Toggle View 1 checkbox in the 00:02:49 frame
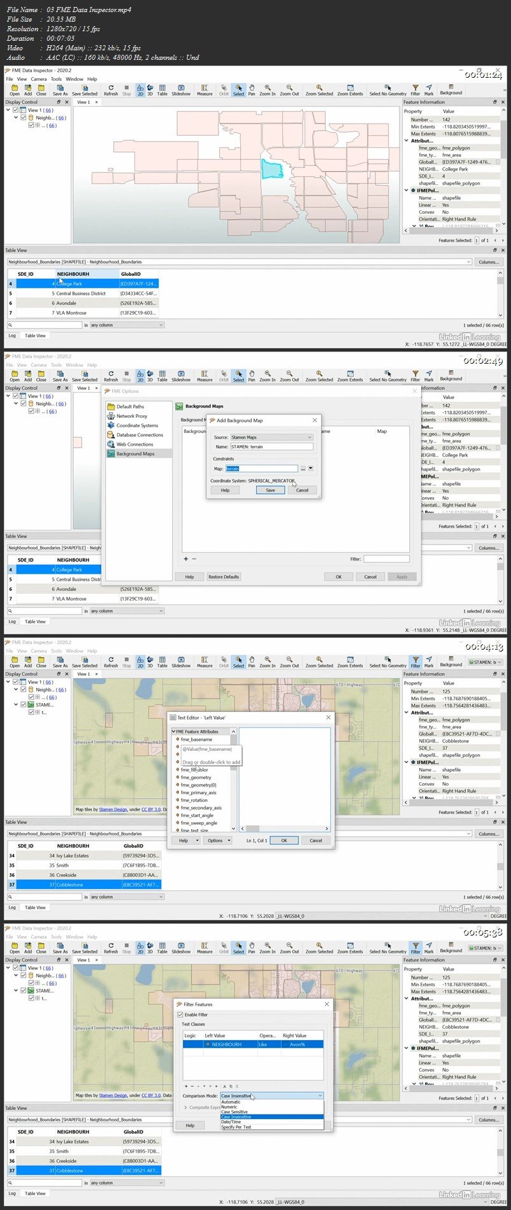This screenshot has height=1210, width=511. pyautogui.click(x=16, y=396)
